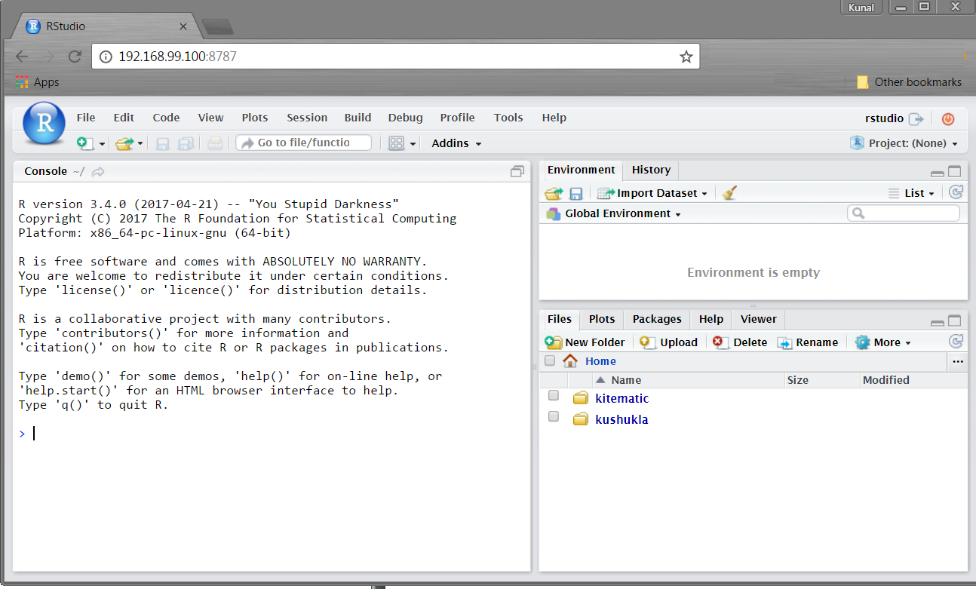The height and width of the screenshot is (589, 976).
Task: Expand the Global Environment dropdown
Action: (622, 214)
